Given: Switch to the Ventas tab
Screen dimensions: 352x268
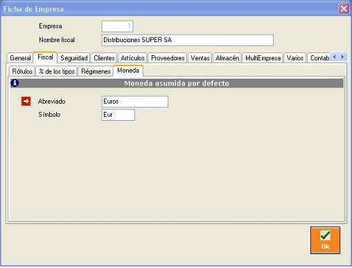Looking at the screenshot, I should 200,58.
